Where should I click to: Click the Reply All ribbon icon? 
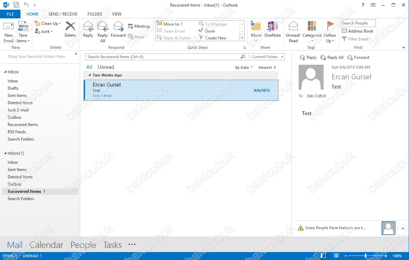[102, 26]
